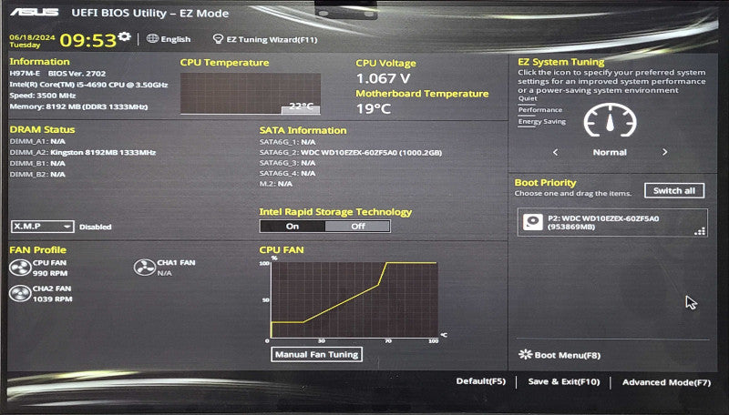729x415 pixels.
Task: Click the Manual Fan Tuning button
Action: click(316, 354)
